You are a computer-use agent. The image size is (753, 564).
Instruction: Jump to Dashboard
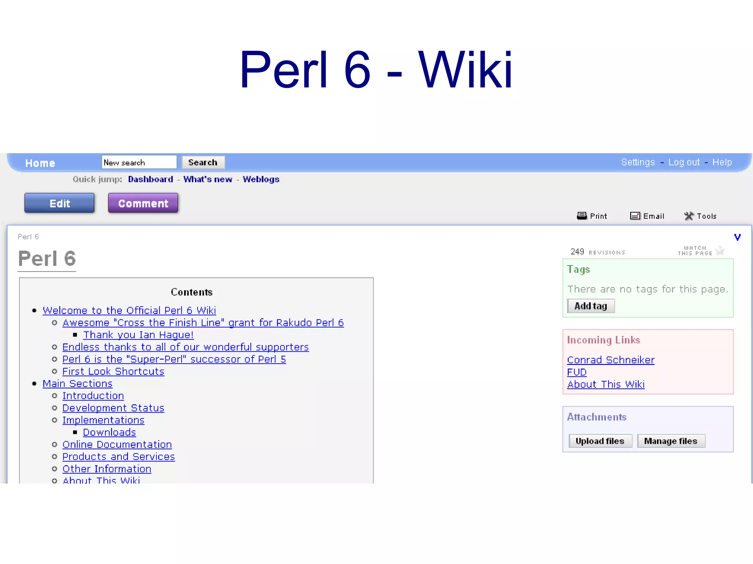[x=150, y=179]
